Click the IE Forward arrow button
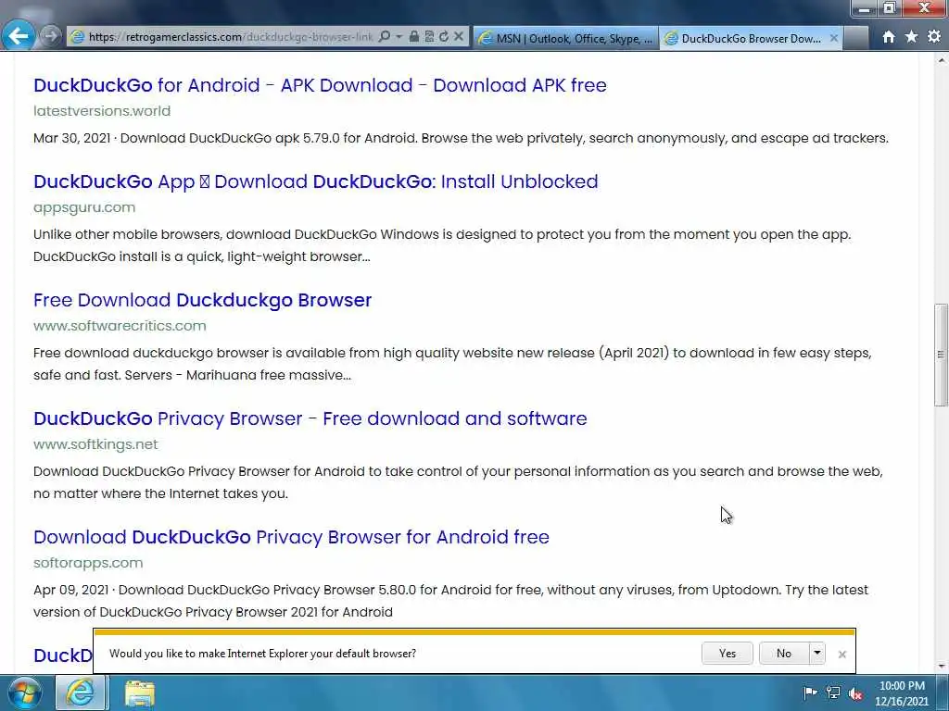 click(51, 36)
